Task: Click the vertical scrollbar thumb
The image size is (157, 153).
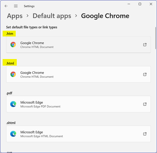Action: click(x=156, y=38)
